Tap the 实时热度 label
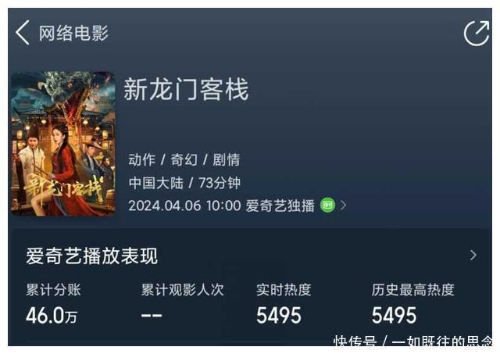Image resolution: width=500 pixels, height=354 pixels. [284, 290]
